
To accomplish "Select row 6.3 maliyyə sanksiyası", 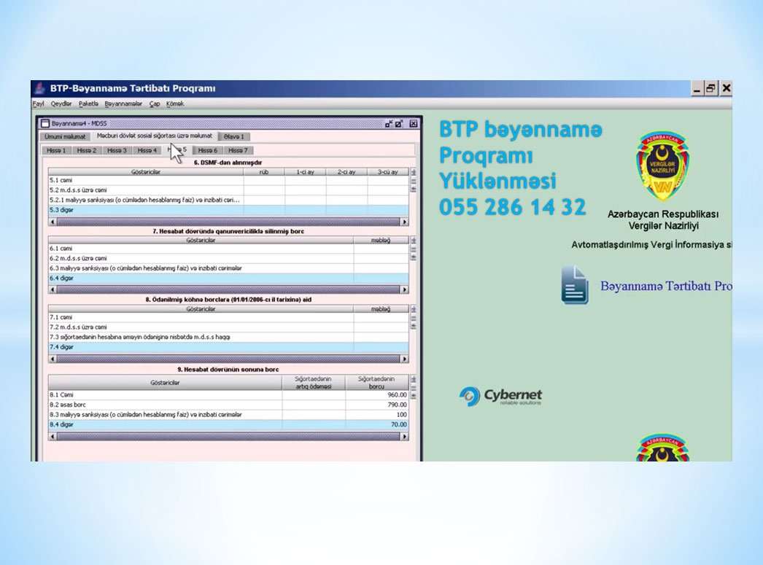I will coord(228,268).
